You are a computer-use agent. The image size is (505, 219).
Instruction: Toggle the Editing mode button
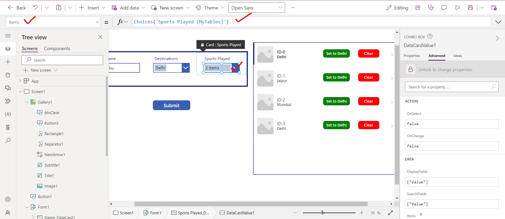point(397,8)
